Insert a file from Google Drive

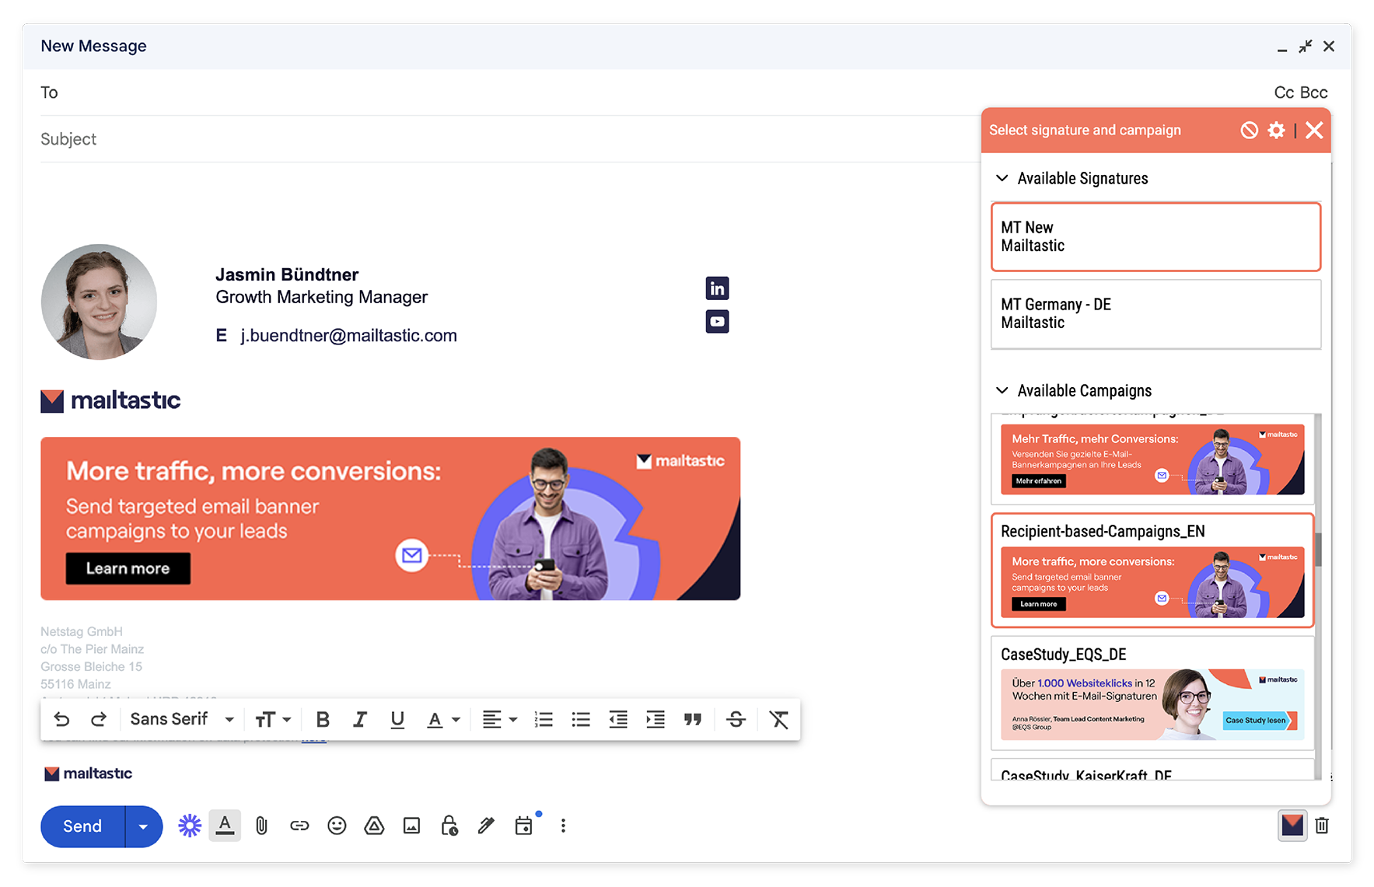pyautogui.click(x=374, y=826)
